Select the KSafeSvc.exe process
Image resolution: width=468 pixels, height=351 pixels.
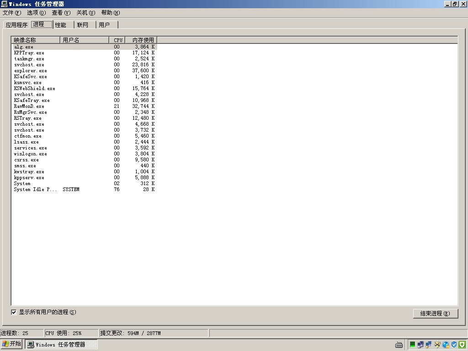(85, 77)
